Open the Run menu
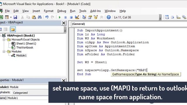Image resolution: width=187 pixels, height=105 pixels. point(73,11)
